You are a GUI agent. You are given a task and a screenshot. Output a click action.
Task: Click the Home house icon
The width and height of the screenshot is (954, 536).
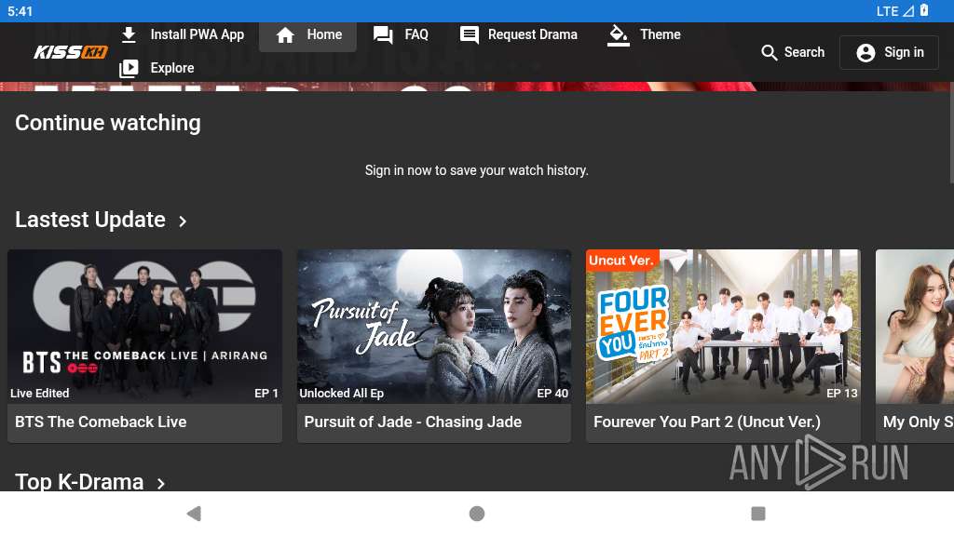click(x=285, y=34)
